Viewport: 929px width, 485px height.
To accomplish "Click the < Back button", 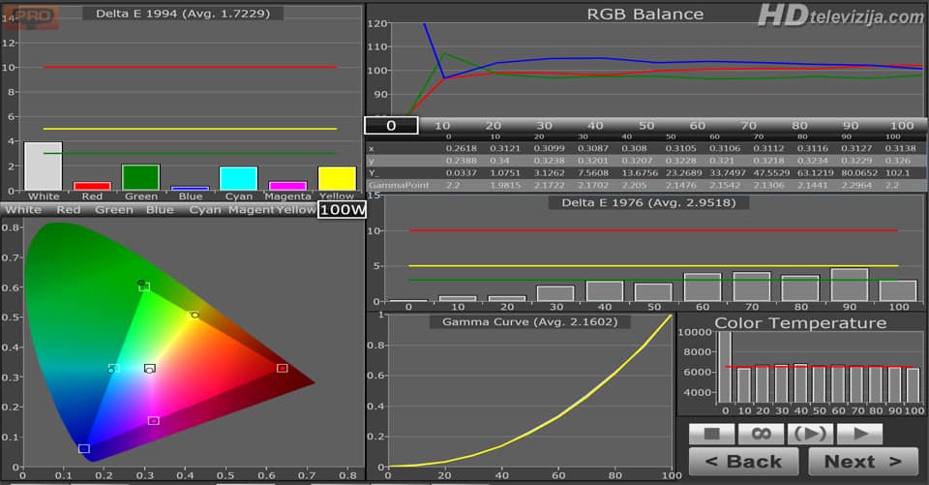I will 743,462.
